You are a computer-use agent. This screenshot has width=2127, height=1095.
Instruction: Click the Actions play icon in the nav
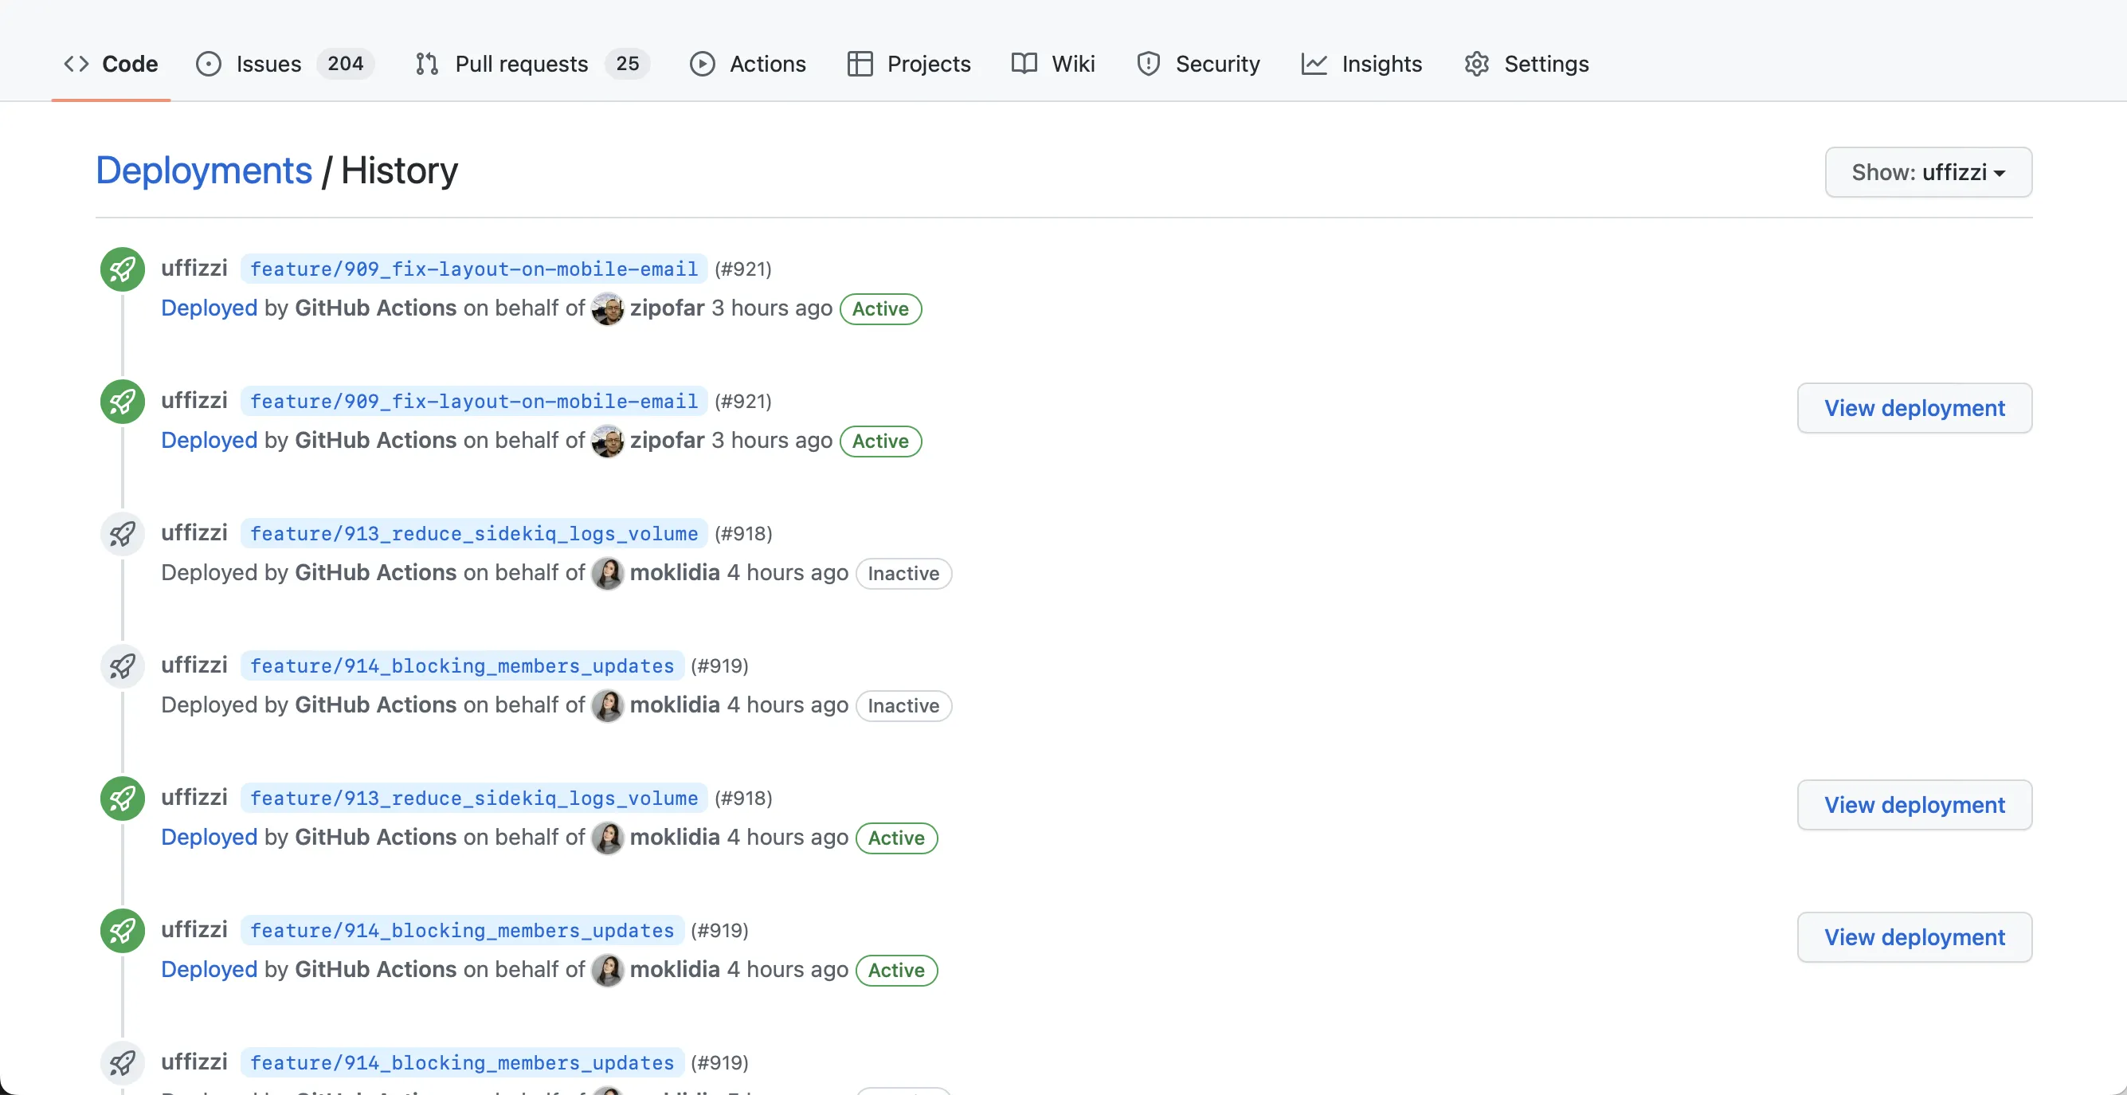click(x=702, y=64)
